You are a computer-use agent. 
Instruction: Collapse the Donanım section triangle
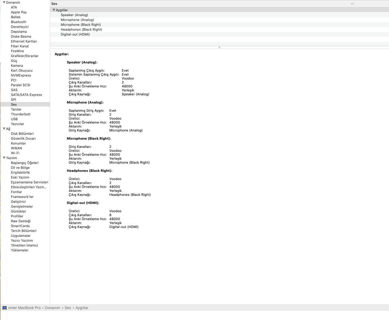[x=4, y=2]
